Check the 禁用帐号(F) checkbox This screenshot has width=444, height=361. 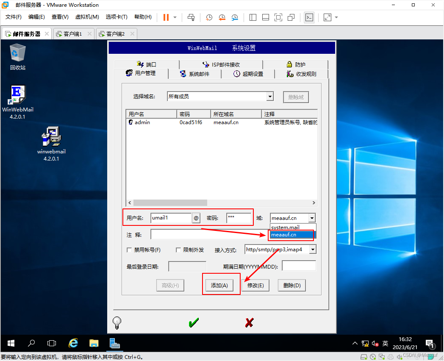[x=129, y=250]
